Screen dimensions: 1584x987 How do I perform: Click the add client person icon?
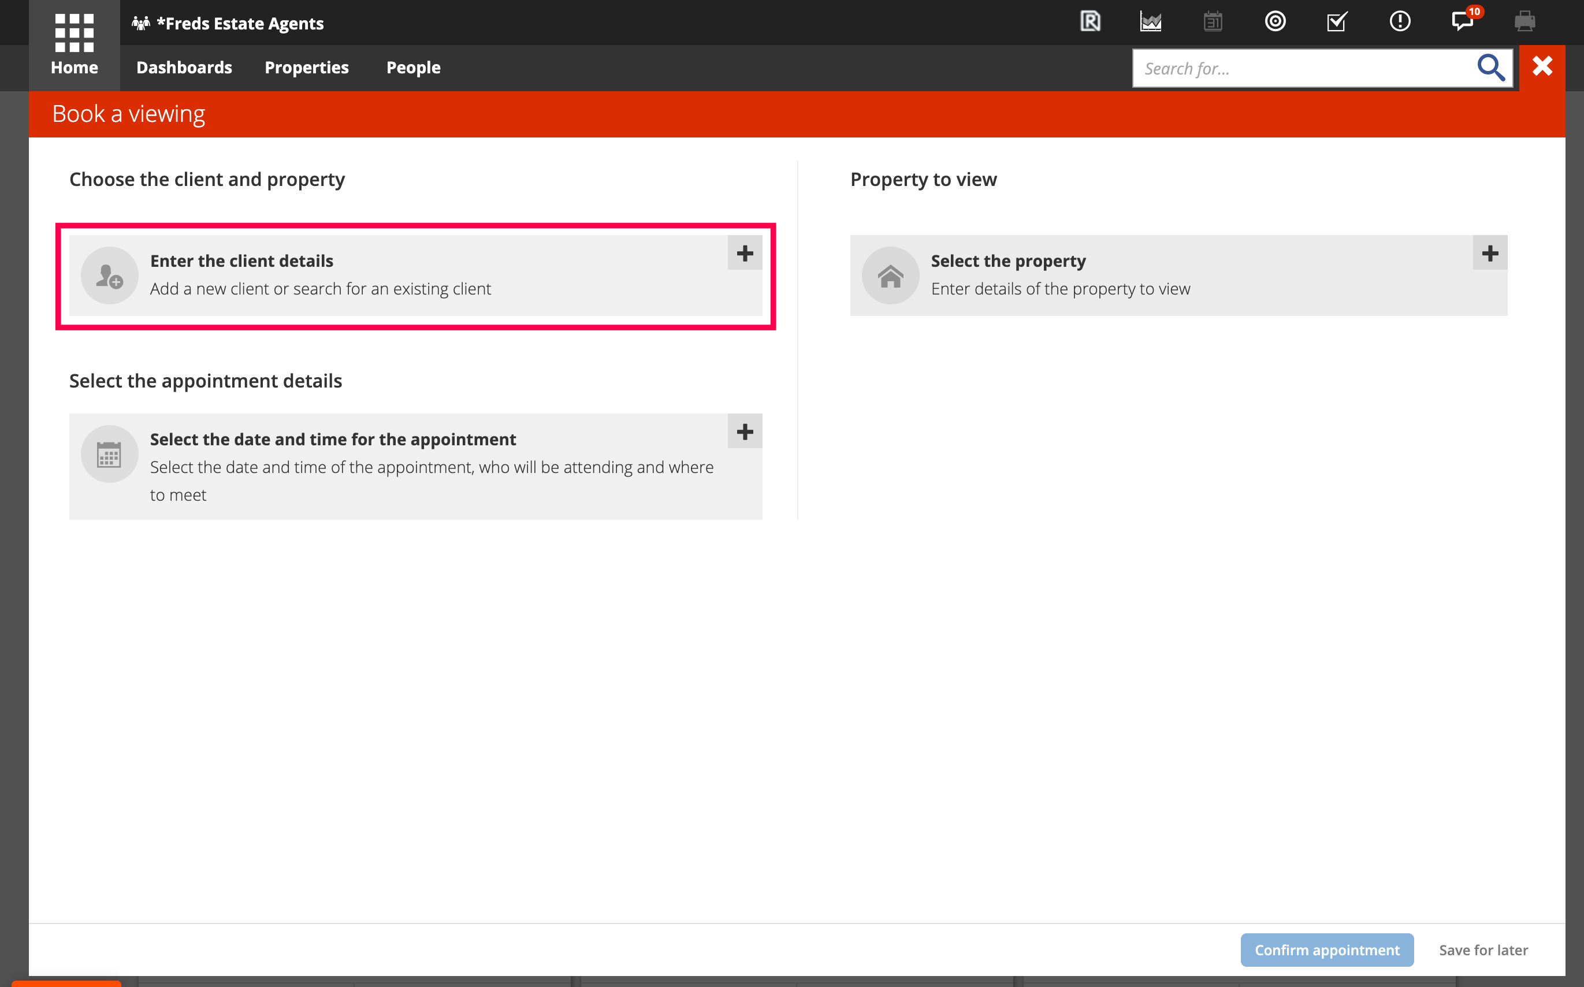click(109, 275)
